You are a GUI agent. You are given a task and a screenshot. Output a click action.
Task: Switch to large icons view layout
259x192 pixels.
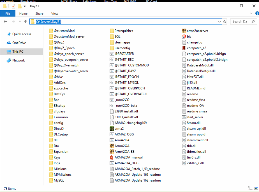[x=256, y=188]
